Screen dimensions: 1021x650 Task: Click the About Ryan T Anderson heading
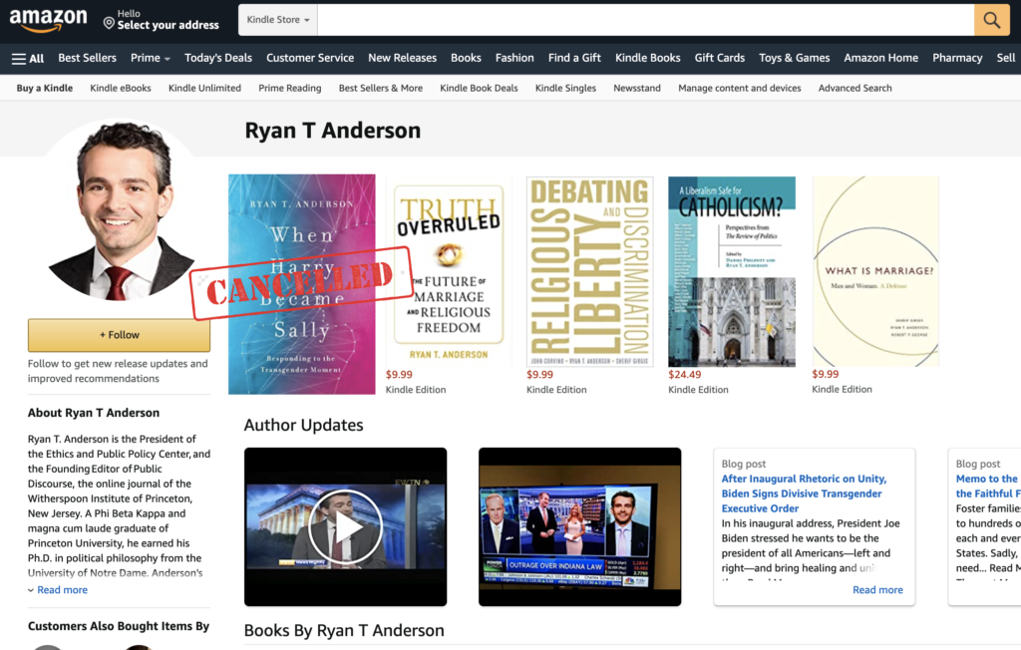[93, 413]
